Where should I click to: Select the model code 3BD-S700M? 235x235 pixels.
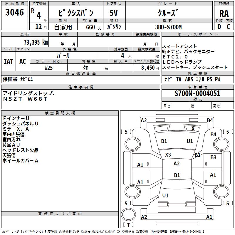pos(168,27)
